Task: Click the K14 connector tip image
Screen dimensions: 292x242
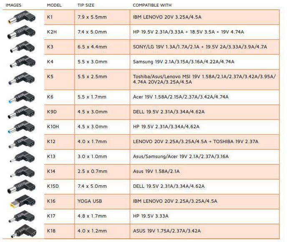Action: (23, 172)
